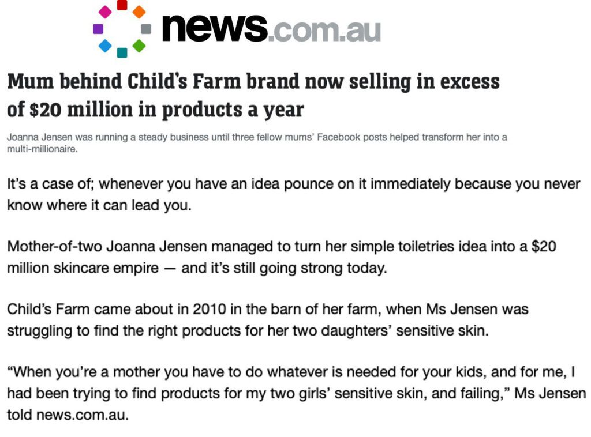Click "$20 million in products a year" headline text

coord(167,110)
